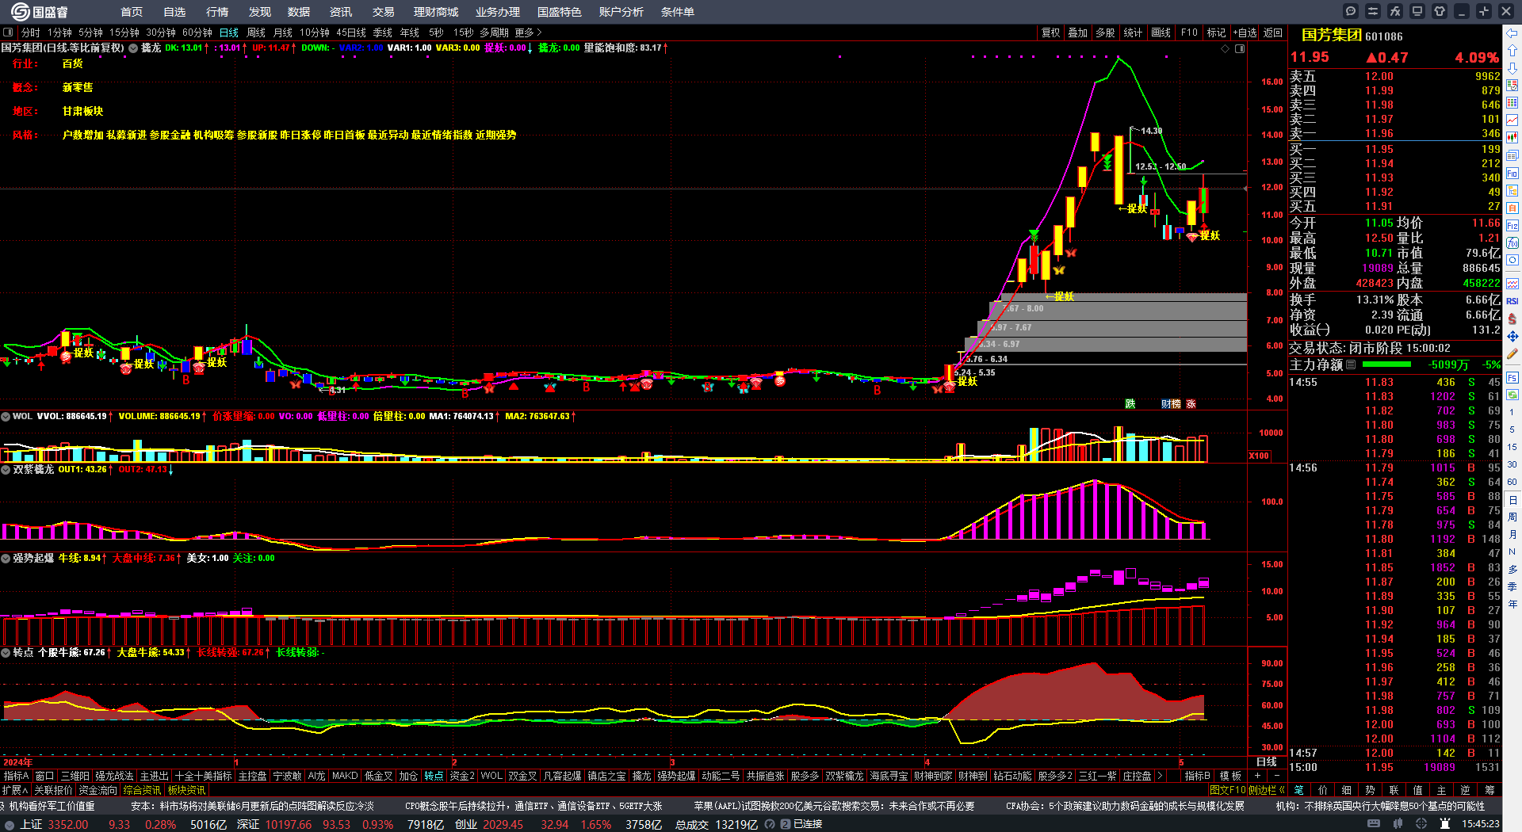Toggle the list icon beside 主力净额
1522x832 pixels.
1351,364
